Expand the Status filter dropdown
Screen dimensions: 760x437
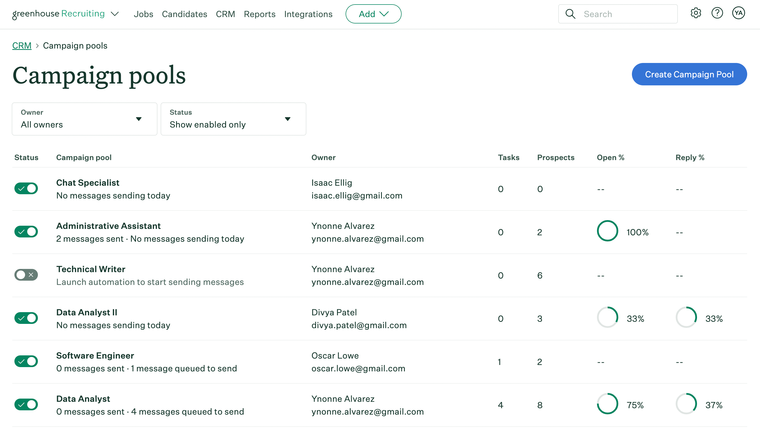click(234, 118)
